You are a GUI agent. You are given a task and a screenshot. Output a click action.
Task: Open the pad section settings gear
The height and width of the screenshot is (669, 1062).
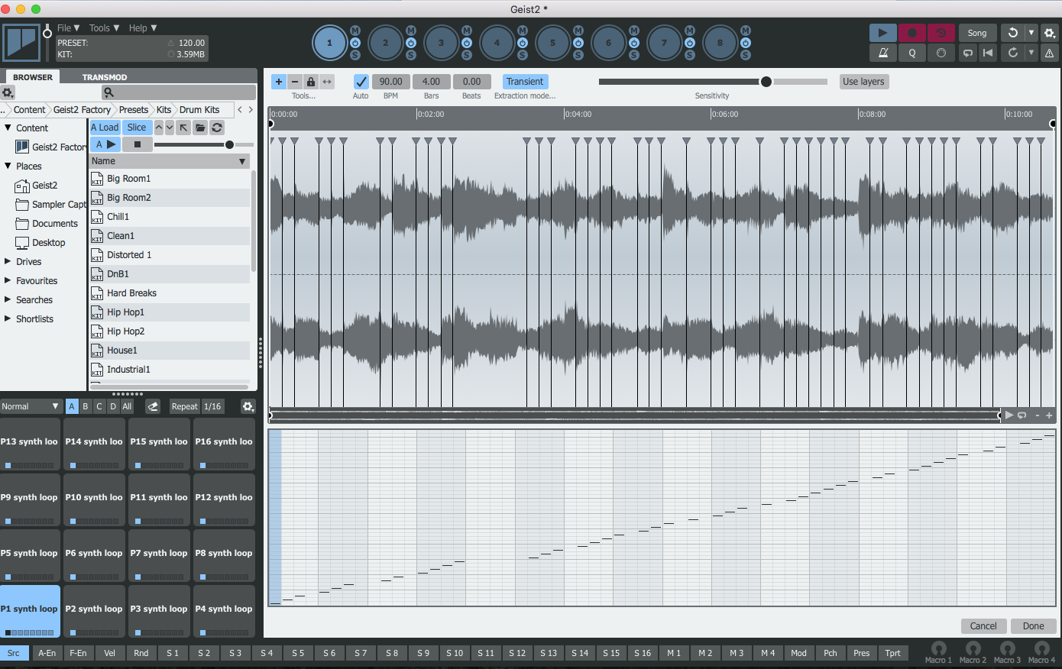248,406
